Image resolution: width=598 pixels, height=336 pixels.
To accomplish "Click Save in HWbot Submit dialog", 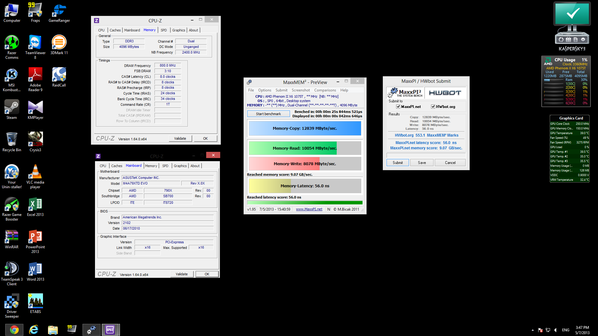I will (422, 163).
